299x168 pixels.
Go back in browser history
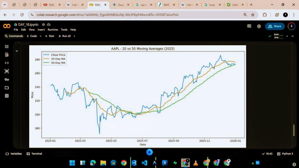(x=5, y=15)
